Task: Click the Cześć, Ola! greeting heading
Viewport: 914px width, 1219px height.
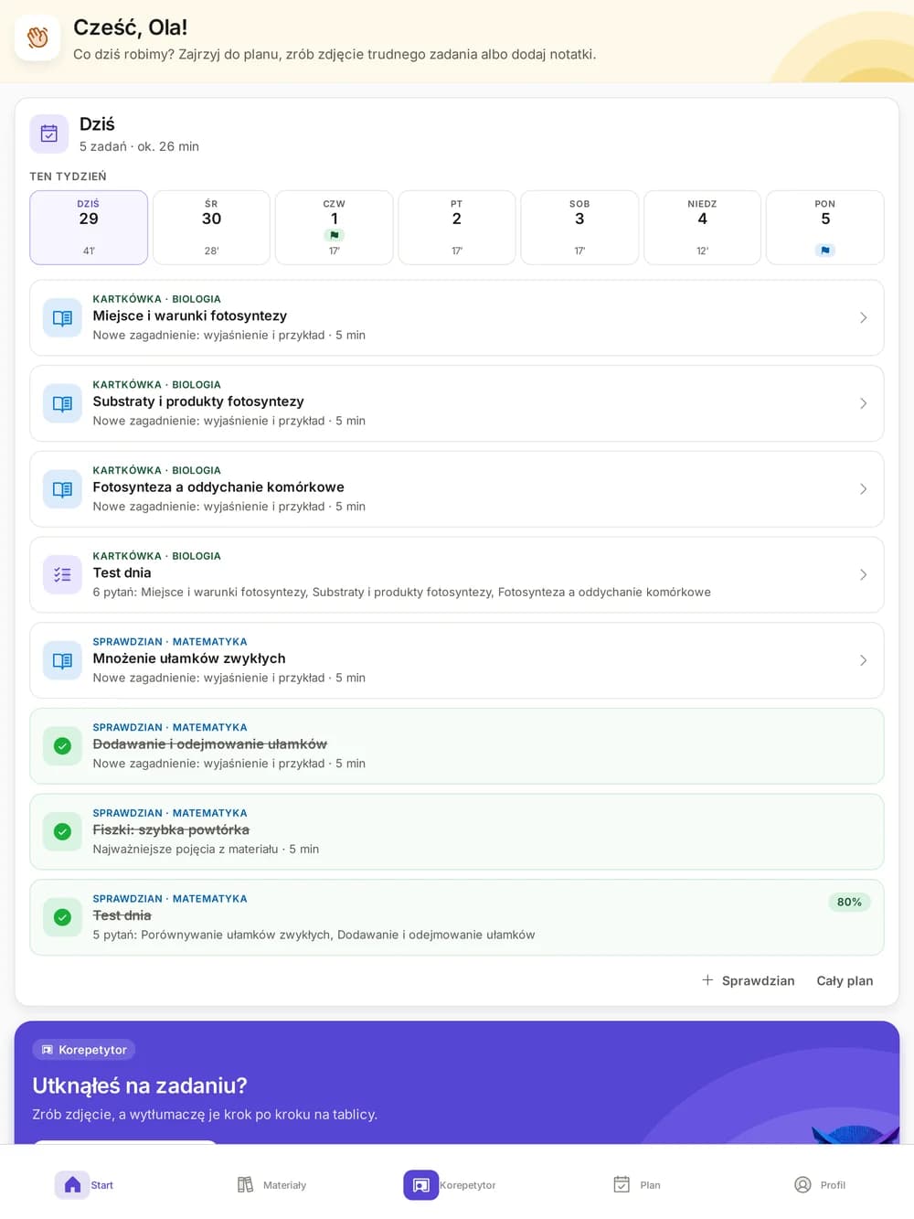Action: [131, 27]
